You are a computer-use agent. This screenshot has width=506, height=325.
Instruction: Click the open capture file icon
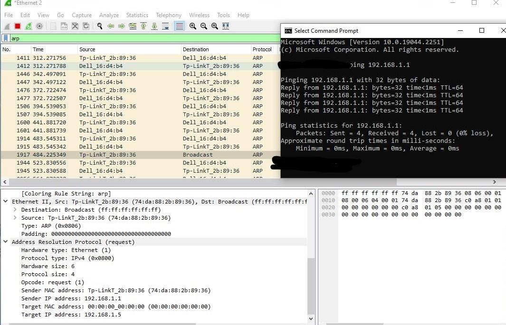coord(53,27)
